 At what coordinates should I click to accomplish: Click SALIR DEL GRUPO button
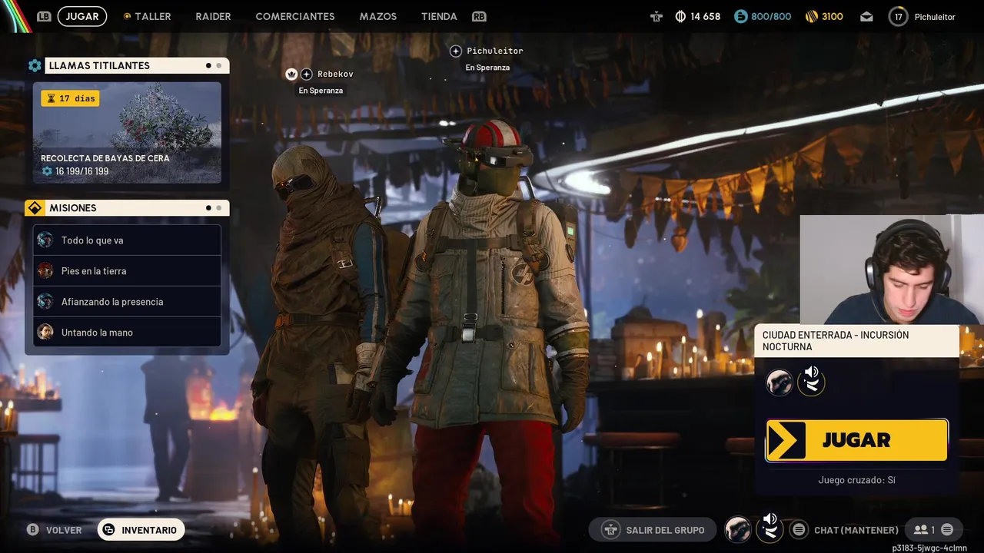tap(653, 530)
